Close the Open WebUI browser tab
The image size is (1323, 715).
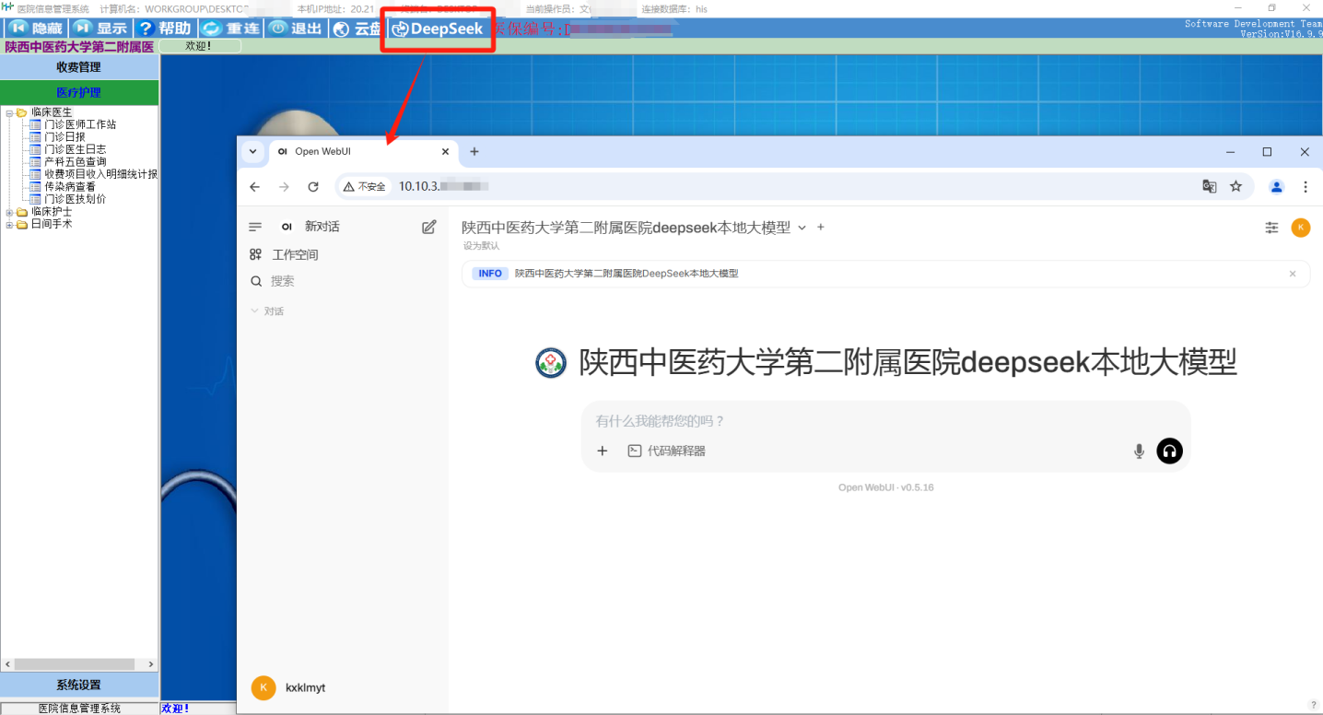[446, 152]
